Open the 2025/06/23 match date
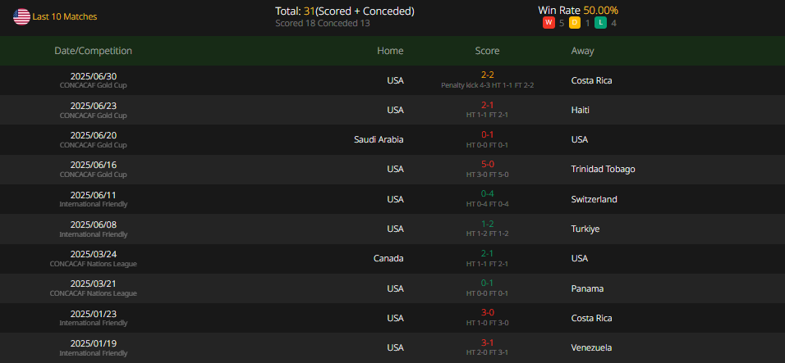The height and width of the screenshot is (363, 785). [x=93, y=106]
